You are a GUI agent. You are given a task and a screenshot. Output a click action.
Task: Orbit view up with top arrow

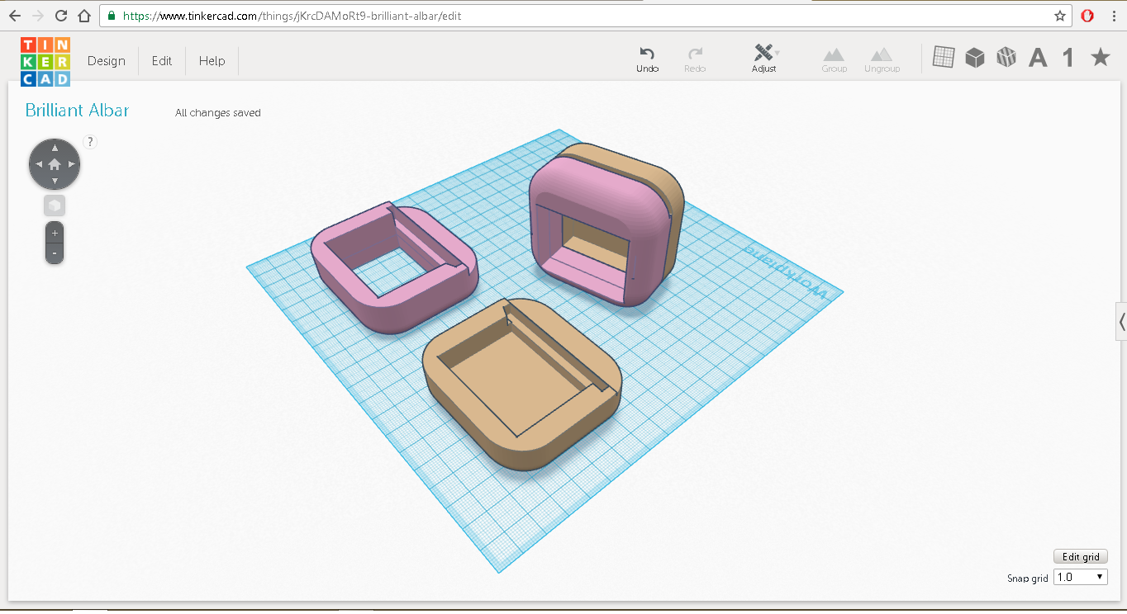click(55, 148)
